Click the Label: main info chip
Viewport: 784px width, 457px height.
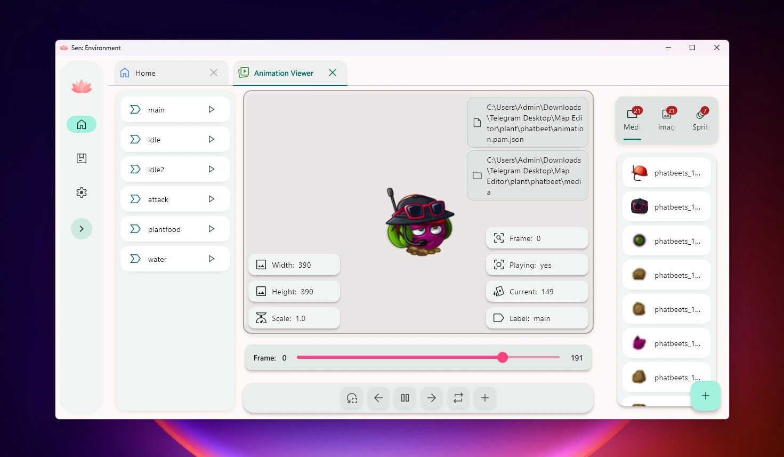537,318
